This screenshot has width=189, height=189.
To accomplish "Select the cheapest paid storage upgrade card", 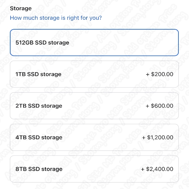I will (94, 74).
